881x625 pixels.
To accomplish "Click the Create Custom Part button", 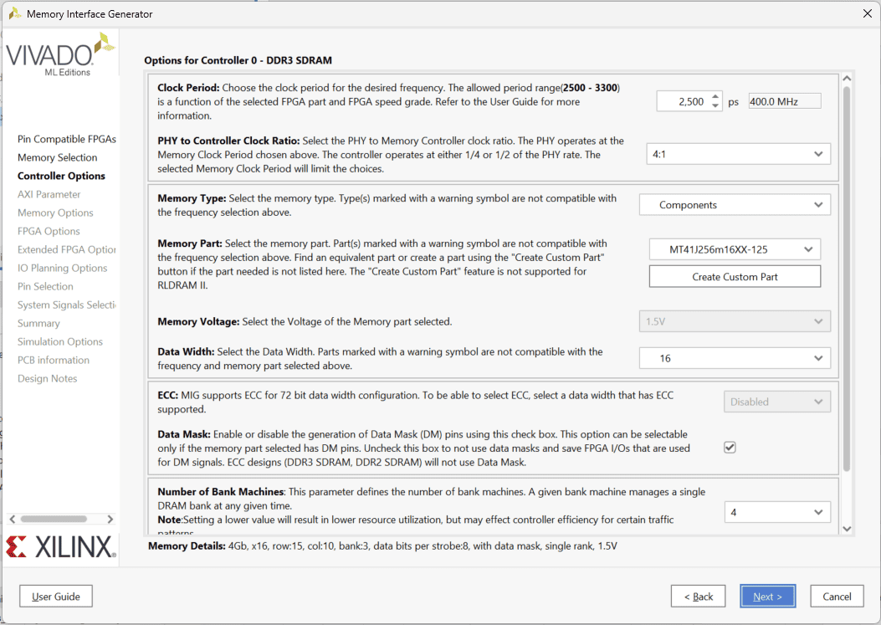I will 735,277.
